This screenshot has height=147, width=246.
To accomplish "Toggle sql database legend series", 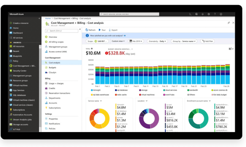I will pos(121,90).
